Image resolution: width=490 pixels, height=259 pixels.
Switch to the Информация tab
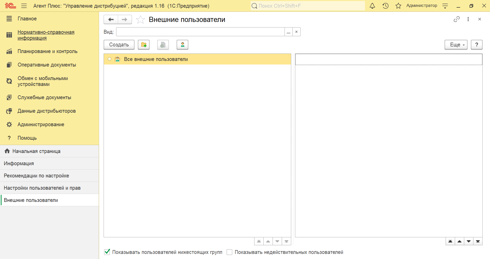pyautogui.click(x=49, y=163)
